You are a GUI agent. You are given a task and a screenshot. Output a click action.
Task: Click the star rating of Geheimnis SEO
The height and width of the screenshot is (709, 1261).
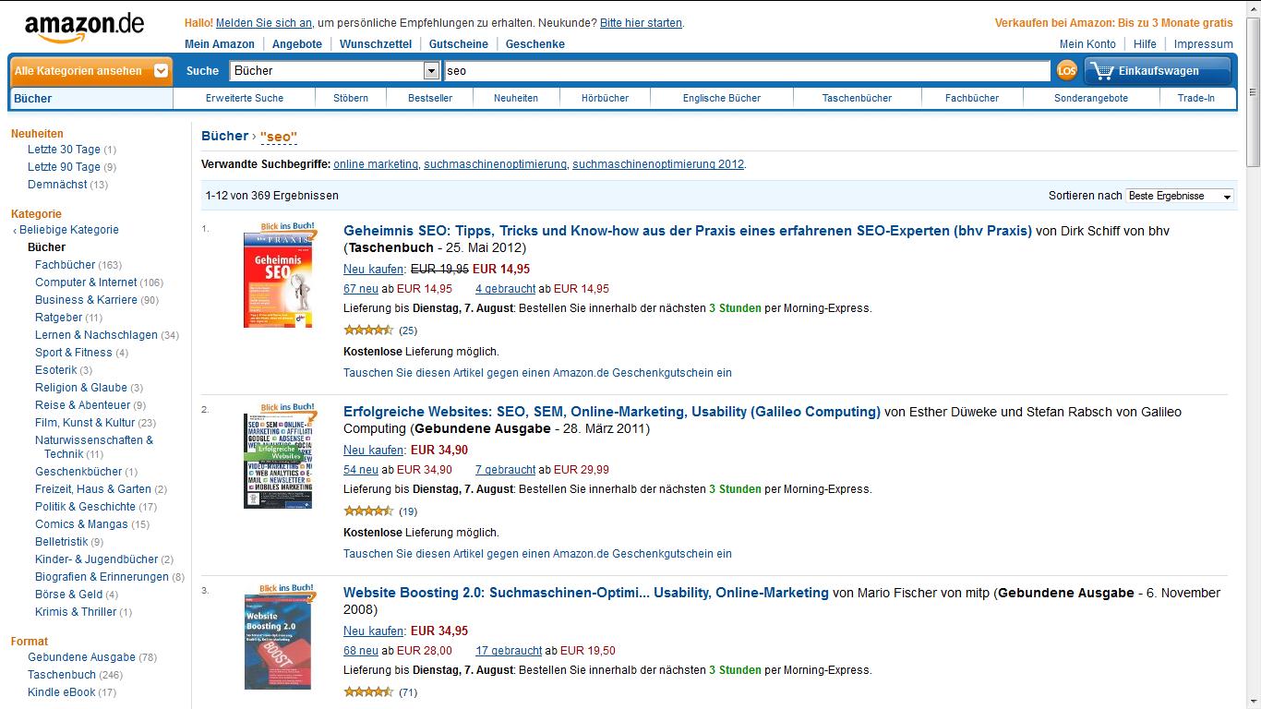(x=368, y=330)
